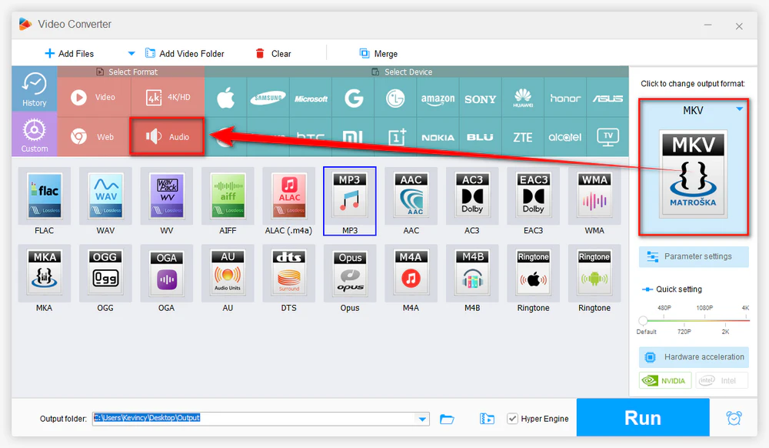
Task: Select the Apple Ringtone format
Action: click(x=533, y=273)
